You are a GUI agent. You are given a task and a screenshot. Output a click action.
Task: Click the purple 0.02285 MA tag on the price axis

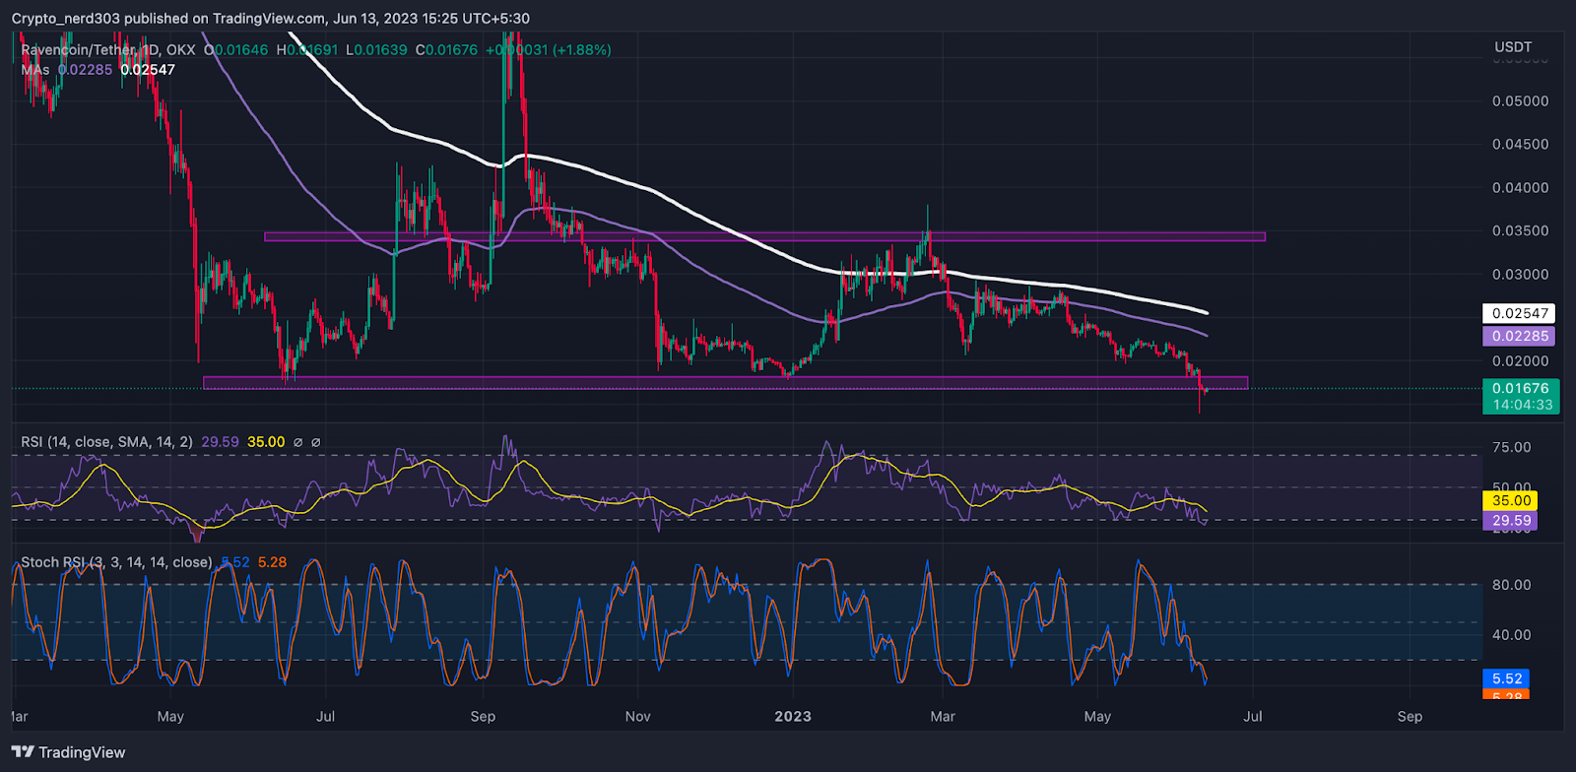[x=1520, y=336]
